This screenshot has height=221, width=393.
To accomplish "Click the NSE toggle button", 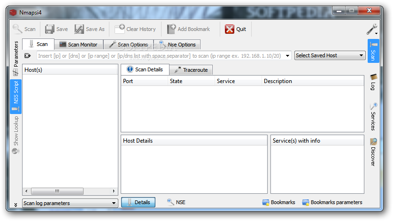I will click(x=176, y=202).
